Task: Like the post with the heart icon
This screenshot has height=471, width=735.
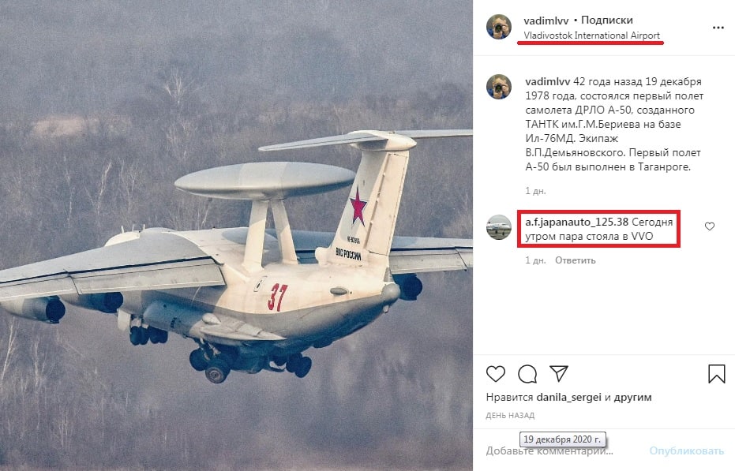Action: [496, 374]
